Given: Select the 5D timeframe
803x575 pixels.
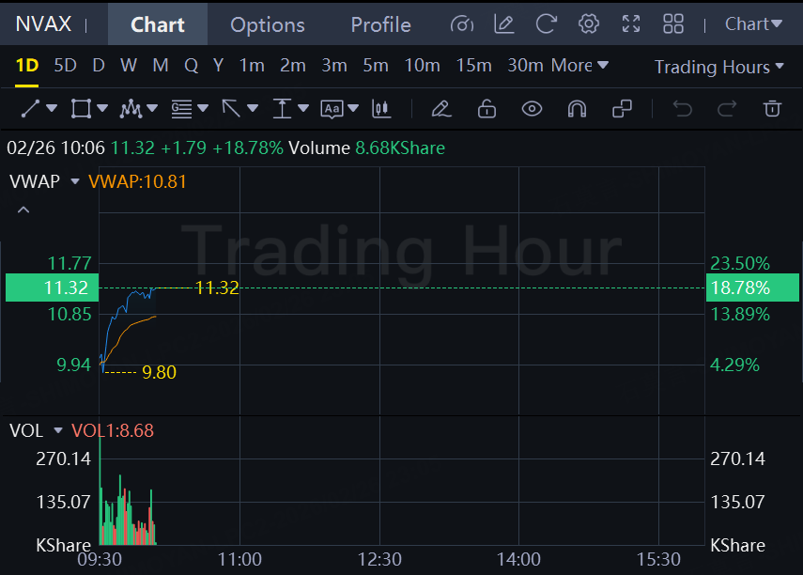Looking at the screenshot, I should (65, 66).
